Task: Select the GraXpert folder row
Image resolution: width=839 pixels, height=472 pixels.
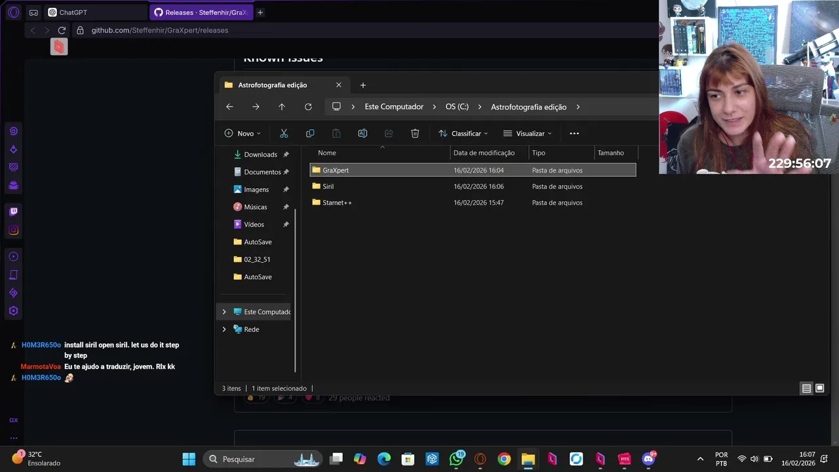Action: click(473, 170)
